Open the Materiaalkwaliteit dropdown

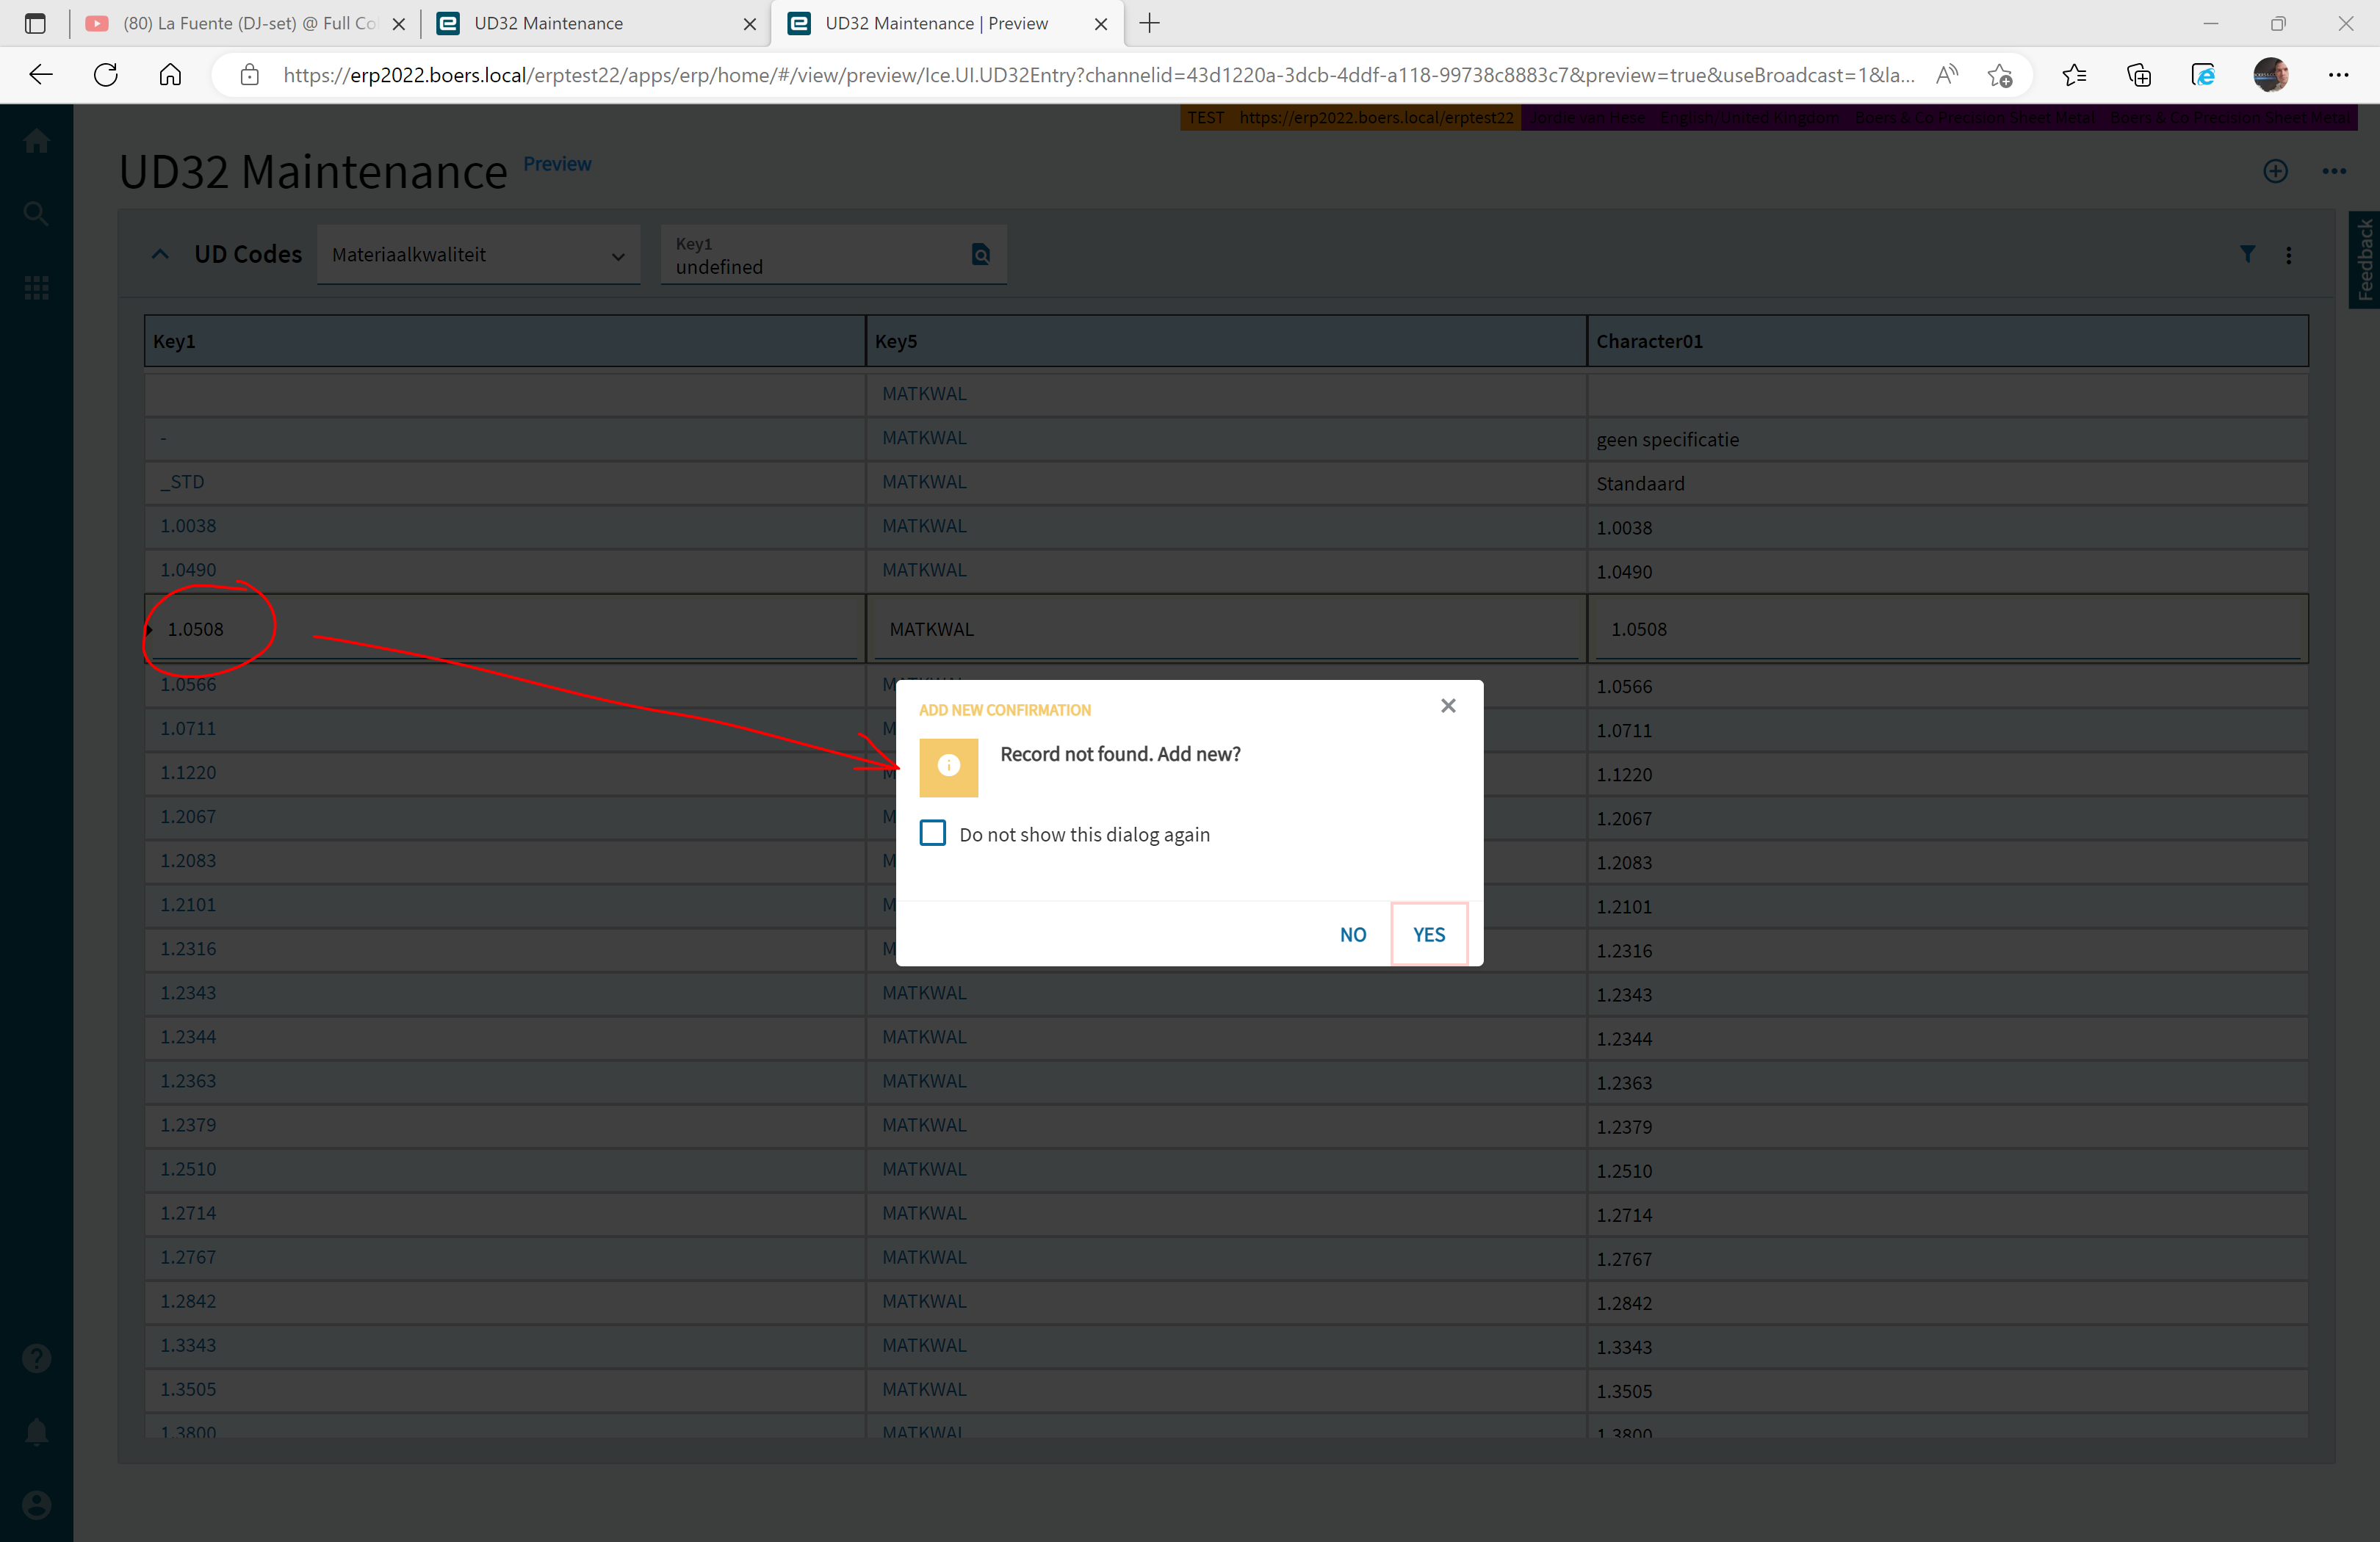[x=478, y=255]
